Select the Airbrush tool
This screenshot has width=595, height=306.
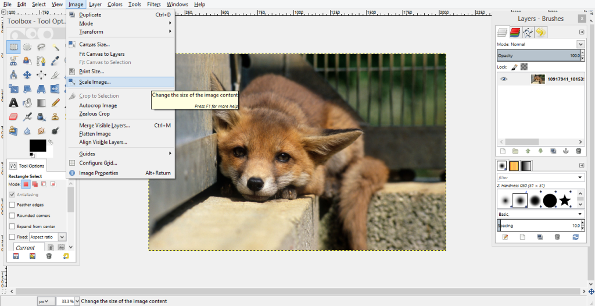[x=27, y=117]
